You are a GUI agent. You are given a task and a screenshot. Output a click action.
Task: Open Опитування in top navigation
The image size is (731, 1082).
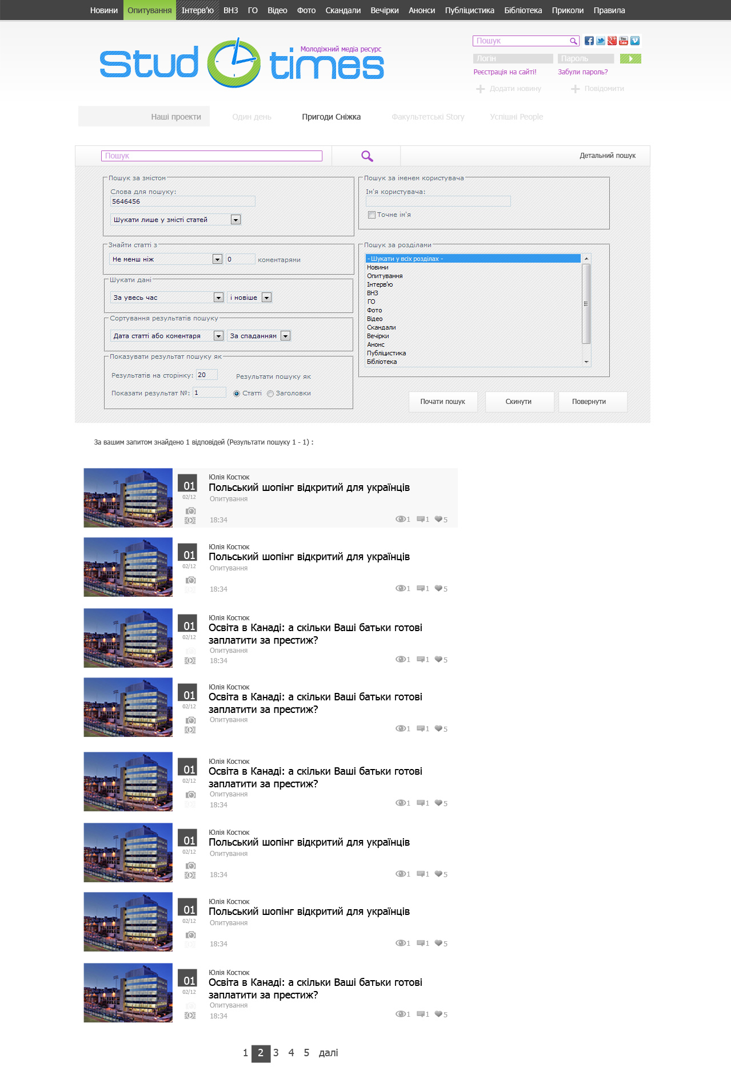pyautogui.click(x=150, y=10)
